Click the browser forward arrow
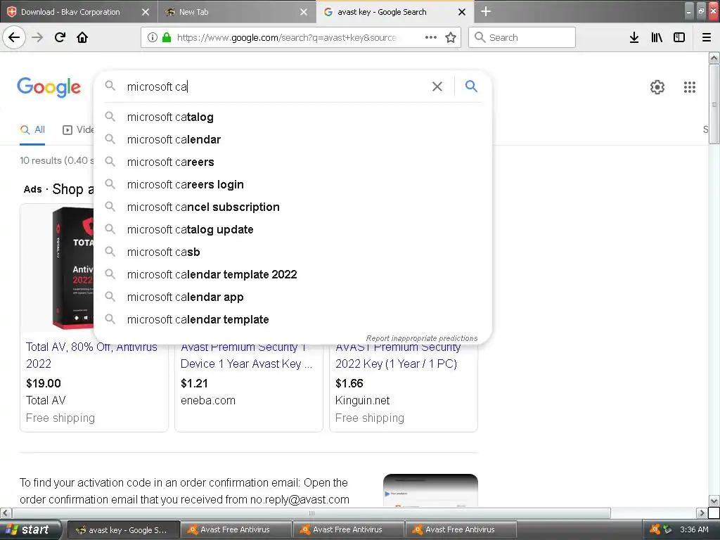This screenshot has width=720, height=540. click(37, 37)
